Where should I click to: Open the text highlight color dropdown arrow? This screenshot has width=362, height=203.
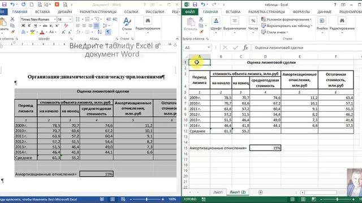[x=37, y=32]
